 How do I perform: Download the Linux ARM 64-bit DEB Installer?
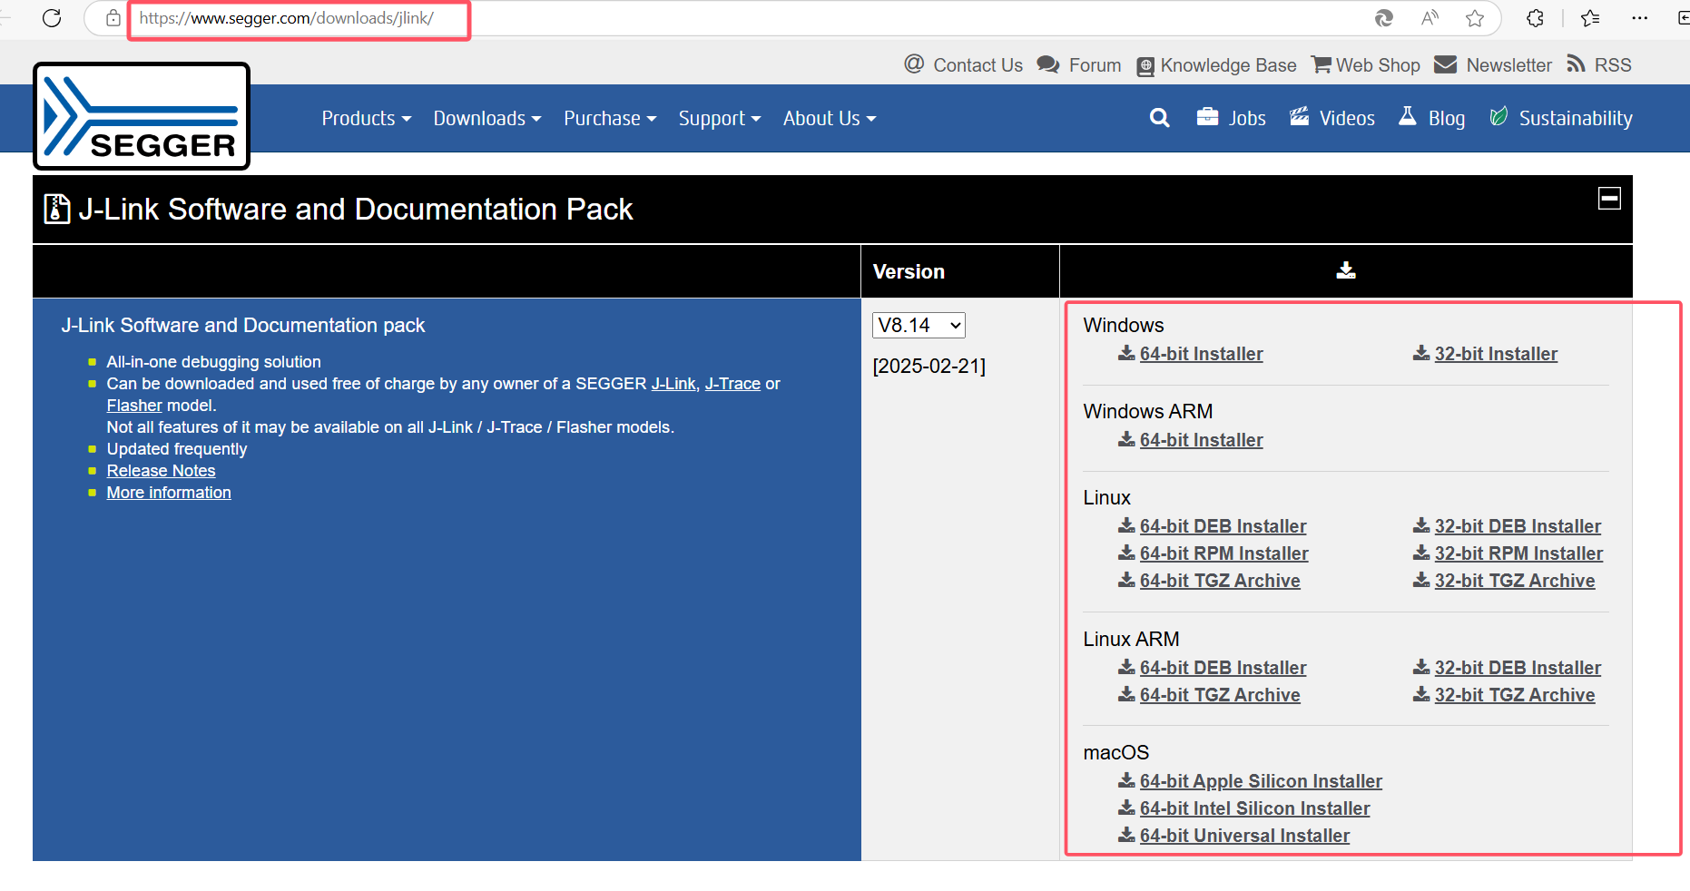[1223, 668]
